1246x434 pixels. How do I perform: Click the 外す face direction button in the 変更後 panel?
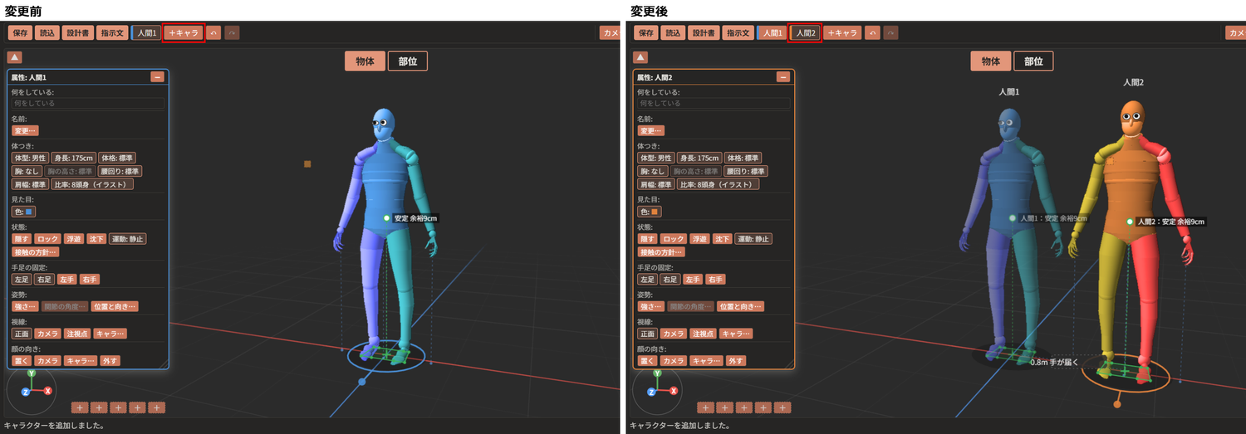coord(735,361)
